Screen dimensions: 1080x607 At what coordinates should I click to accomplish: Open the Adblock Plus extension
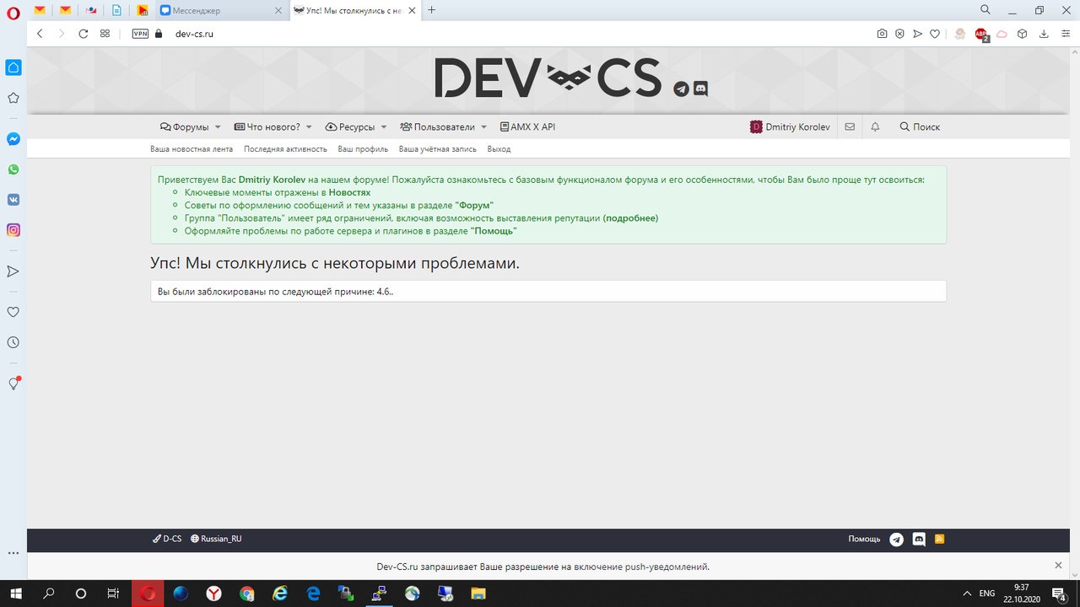[981, 35]
